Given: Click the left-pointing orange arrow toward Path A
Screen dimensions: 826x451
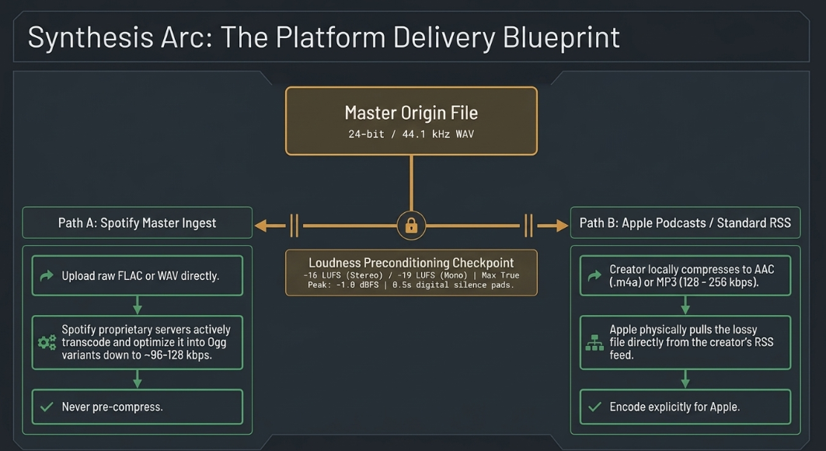Looking at the screenshot, I should pyautogui.click(x=270, y=226).
